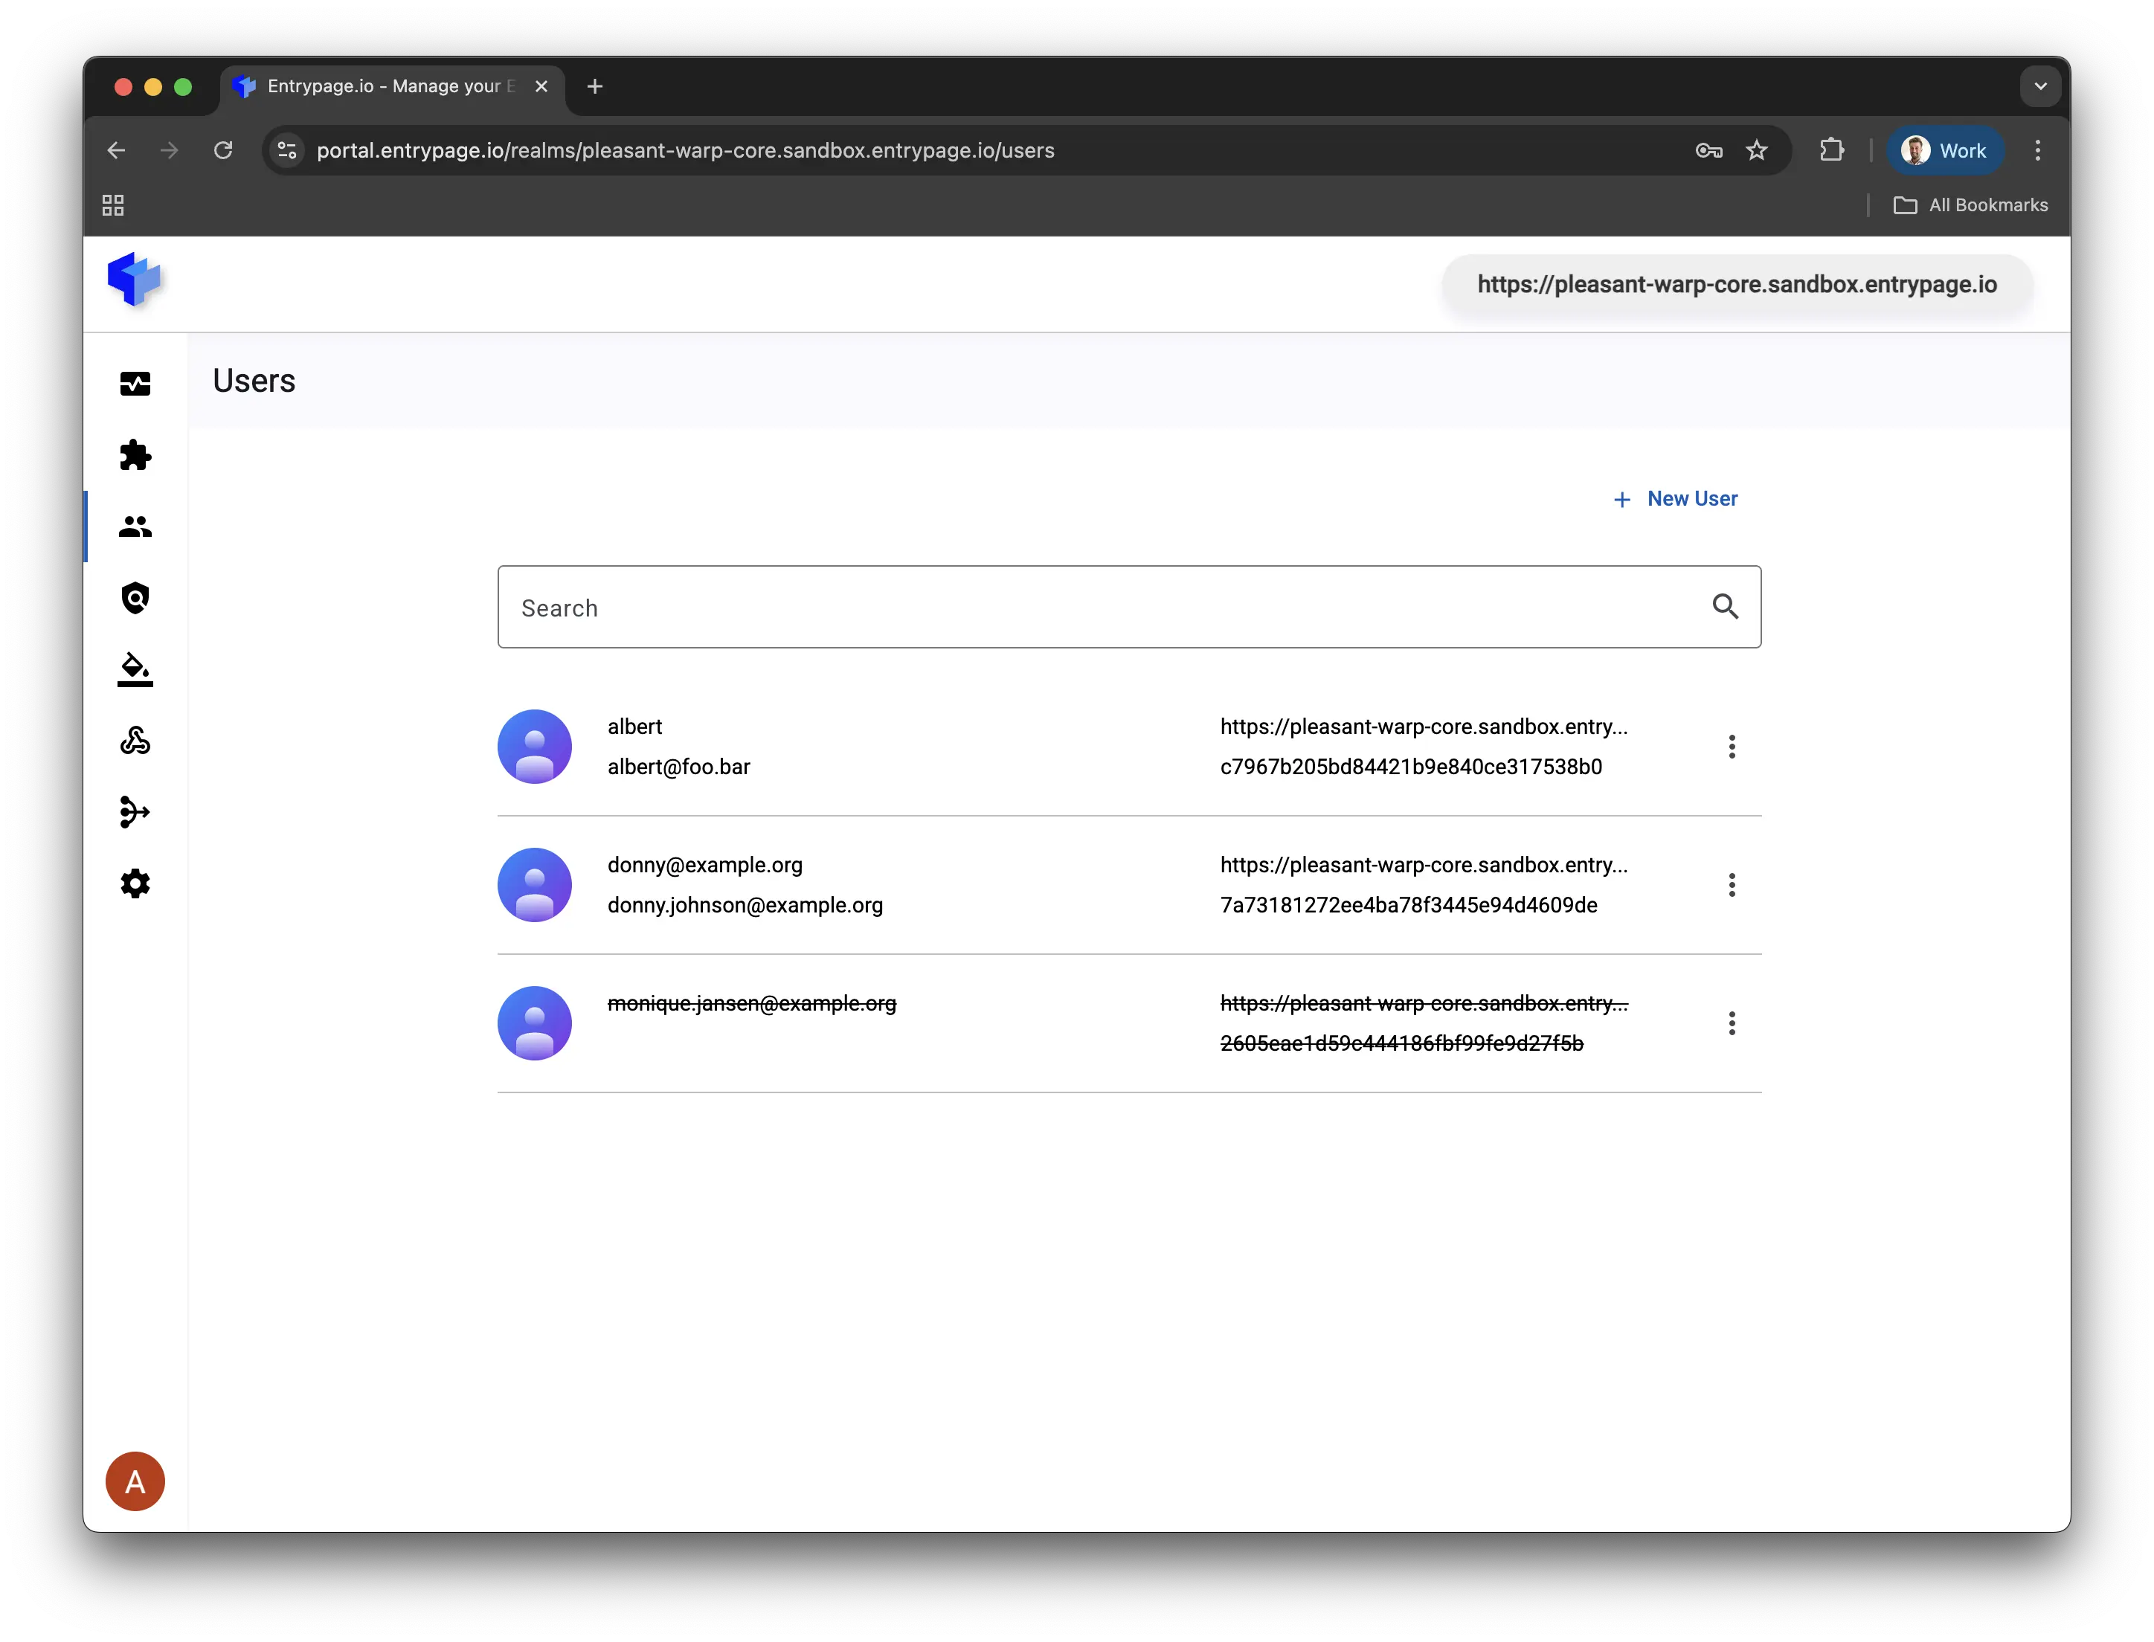Image resolution: width=2154 pixels, height=1642 pixels.
Task: Expand the tab search dropdown
Action: coord(2041,87)
